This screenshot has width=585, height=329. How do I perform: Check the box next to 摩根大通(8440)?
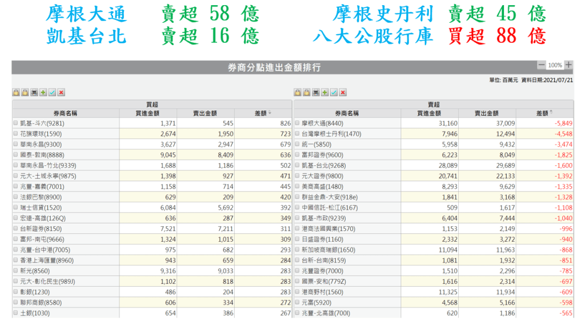click(297, 123)
